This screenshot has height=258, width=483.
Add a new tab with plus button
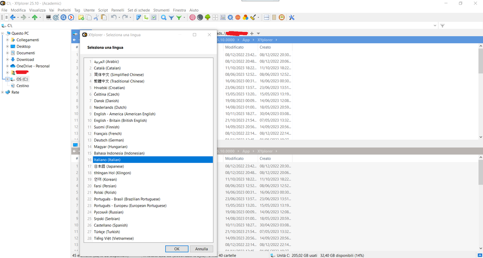coord(252,34)
